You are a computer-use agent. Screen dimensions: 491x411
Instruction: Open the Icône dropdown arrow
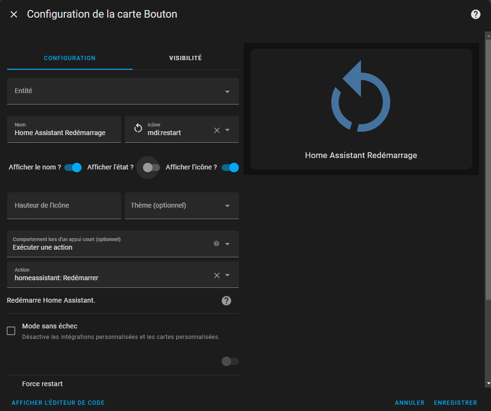[x=227, y=130]
